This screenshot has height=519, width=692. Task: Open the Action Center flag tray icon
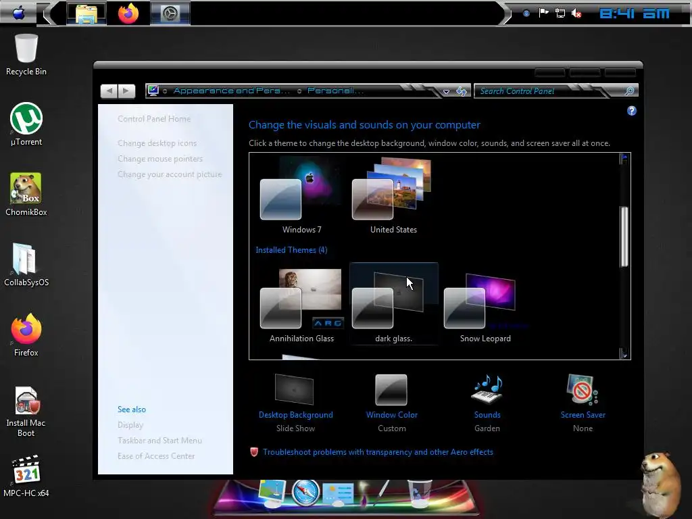pos(543,13)
